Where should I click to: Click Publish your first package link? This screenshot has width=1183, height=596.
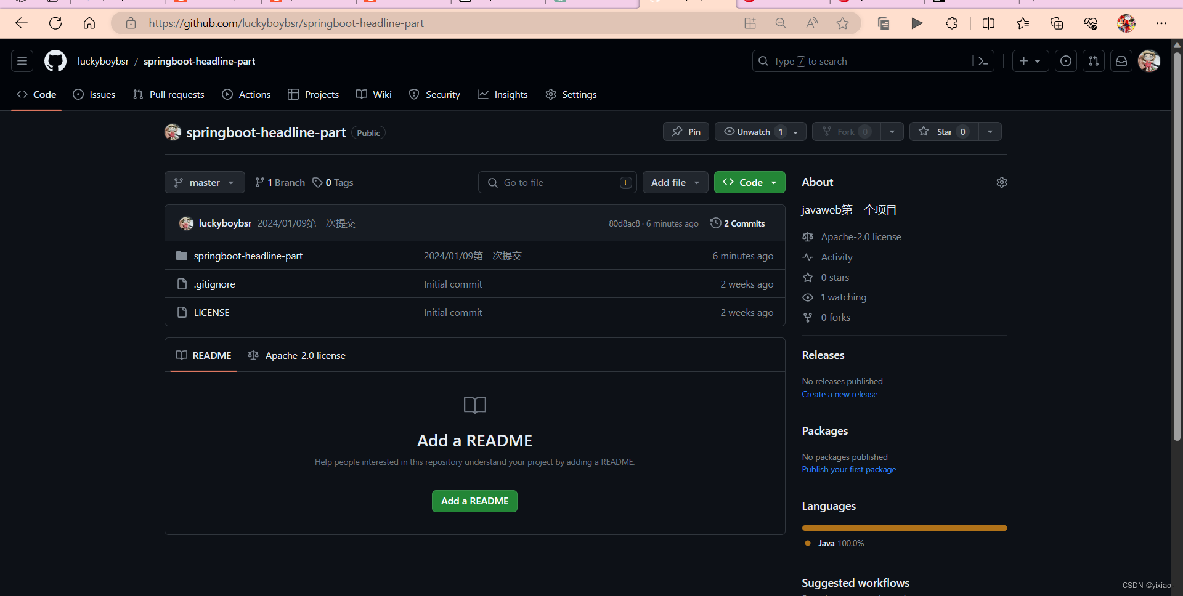tap(849, 470)
